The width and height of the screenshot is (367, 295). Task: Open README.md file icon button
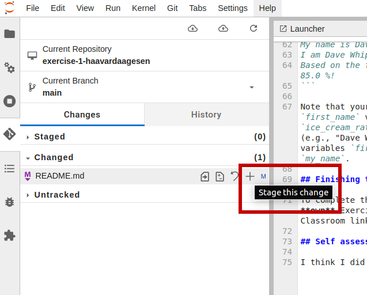pyautogui.click(x=205, y=176)
